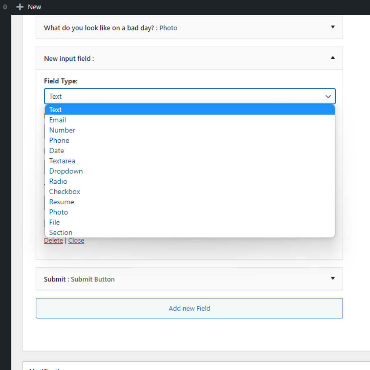This screenshot has height=370, width=370.
Task: Click the Delete link
Action: [x=53, y=240]
